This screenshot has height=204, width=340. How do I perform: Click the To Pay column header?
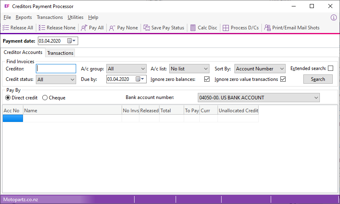tap(192, 110)
